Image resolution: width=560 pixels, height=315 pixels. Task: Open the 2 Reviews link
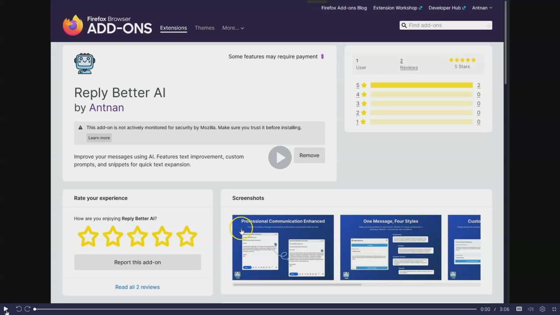point(409,64)
